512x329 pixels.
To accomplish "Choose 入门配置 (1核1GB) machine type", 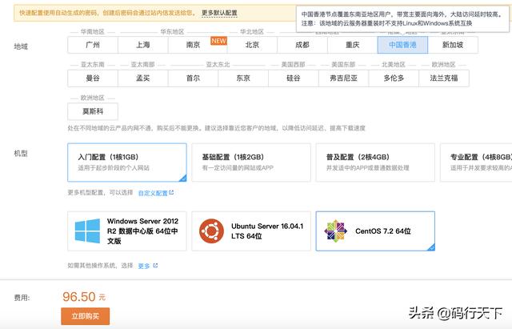I will [127, 162].
